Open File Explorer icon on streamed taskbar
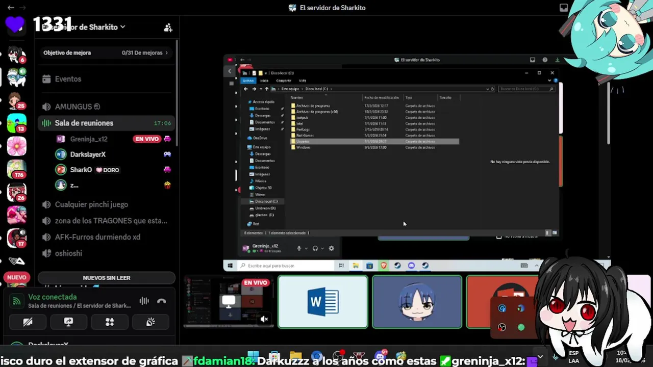Image resolution: width=653 pixels, height=367 pixels. point(356,266)
